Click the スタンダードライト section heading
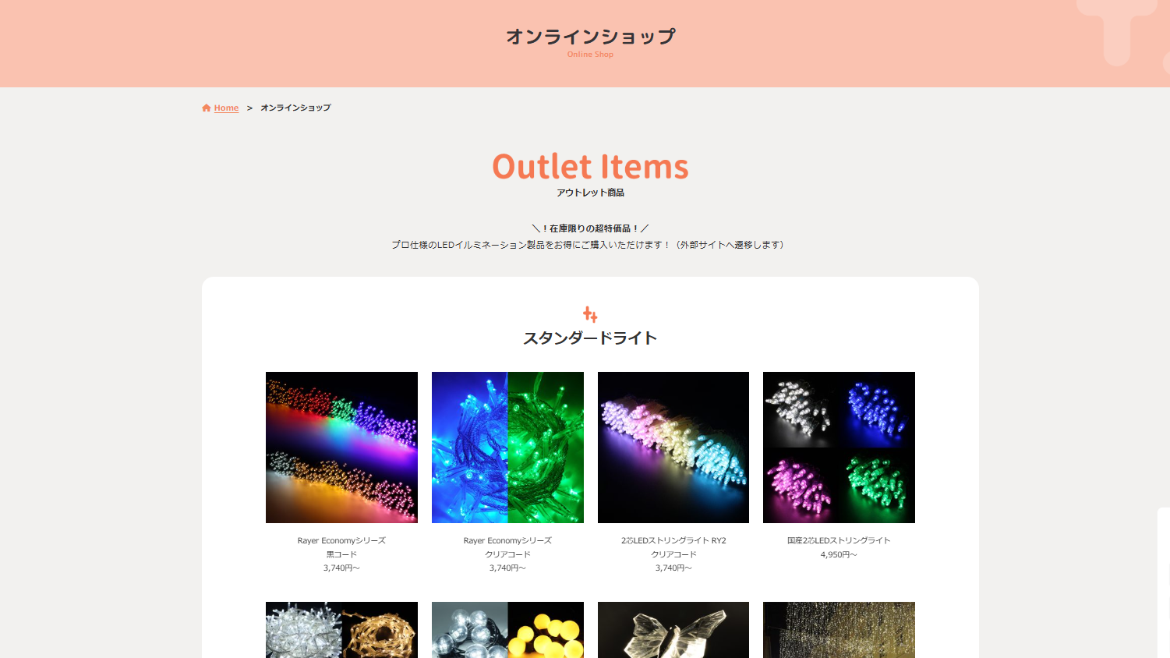The width and height of the screenshot is (1170, 658). point(590,338)
